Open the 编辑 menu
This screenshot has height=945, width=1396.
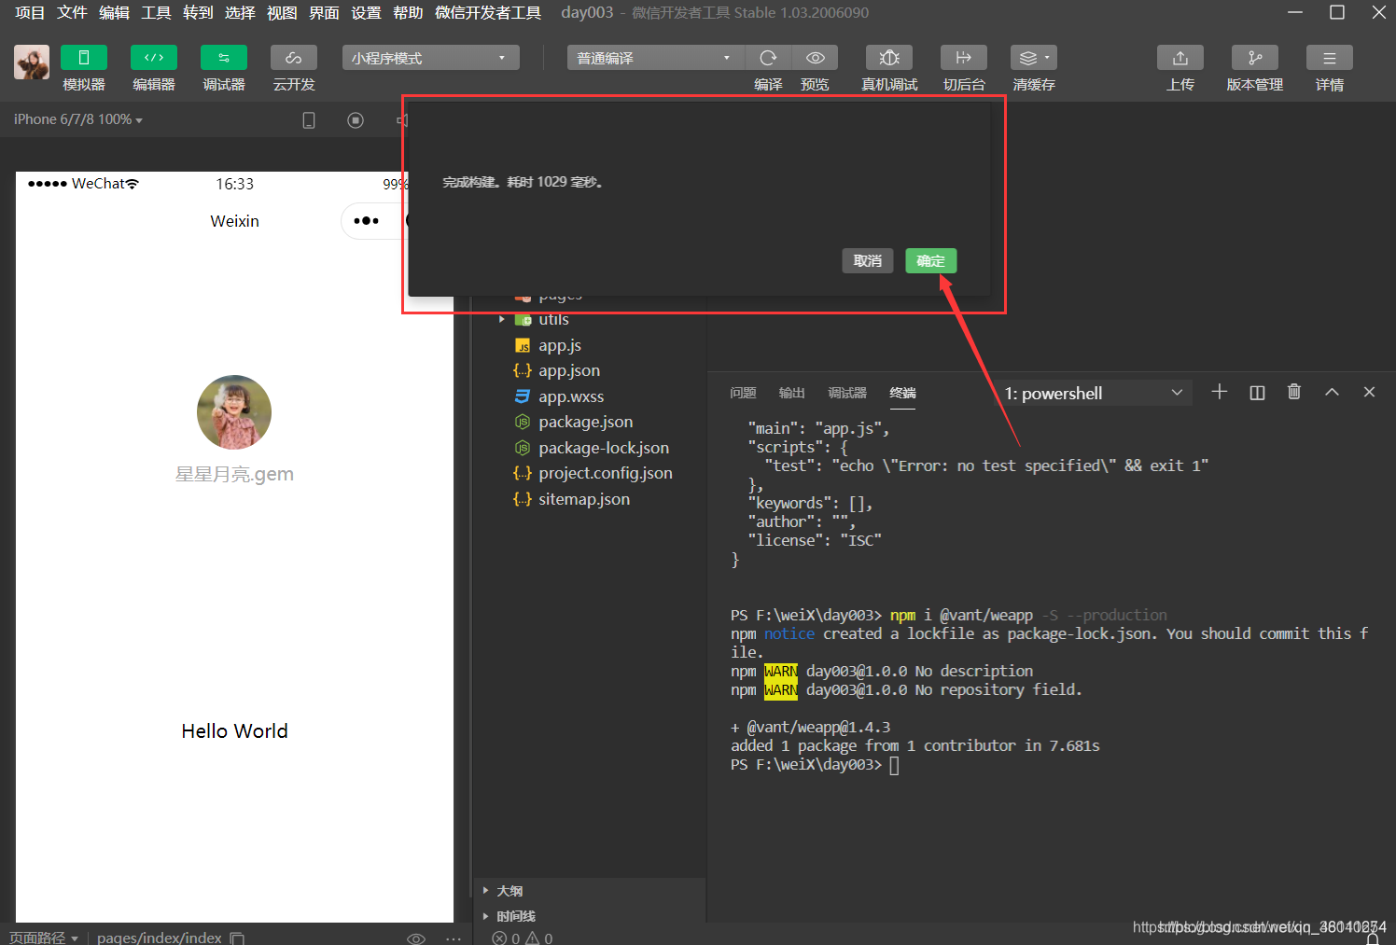(114, 13)
